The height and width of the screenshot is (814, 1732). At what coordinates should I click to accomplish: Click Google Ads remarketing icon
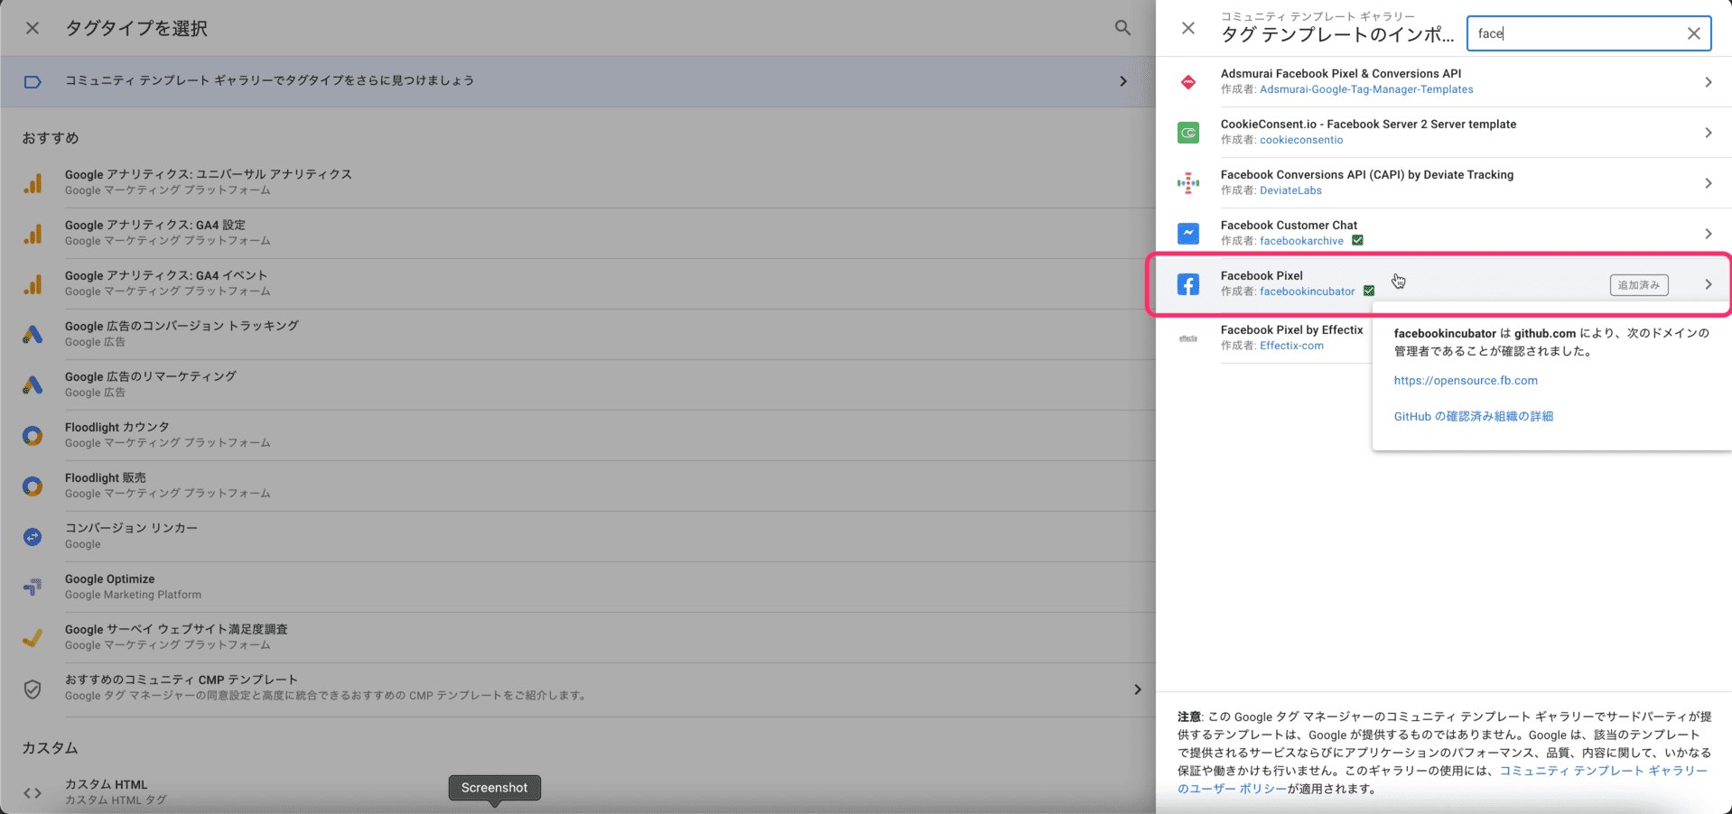33,385
